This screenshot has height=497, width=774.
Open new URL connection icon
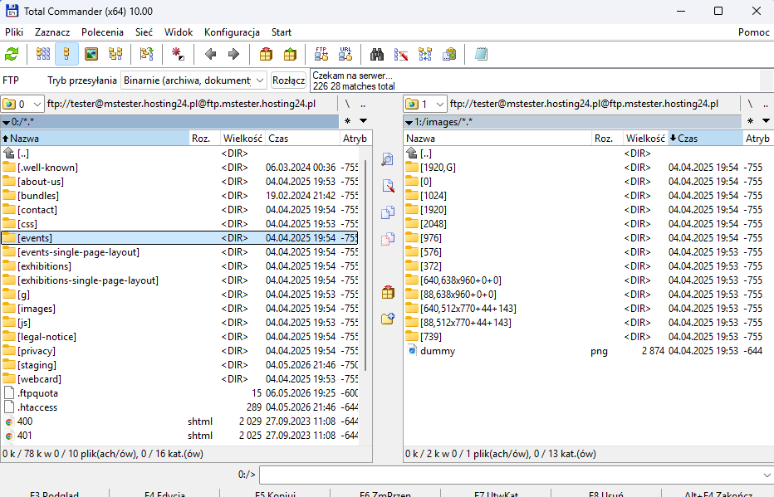click(x=345, y=54)
